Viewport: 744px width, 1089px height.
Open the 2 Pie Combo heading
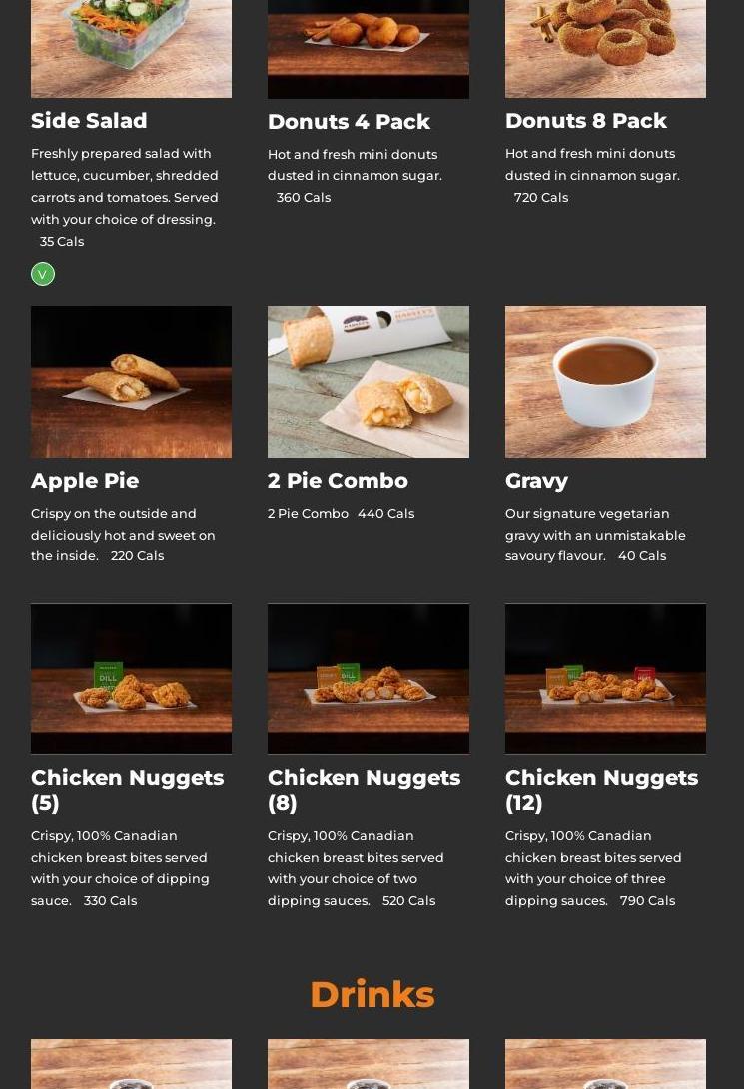338,480
